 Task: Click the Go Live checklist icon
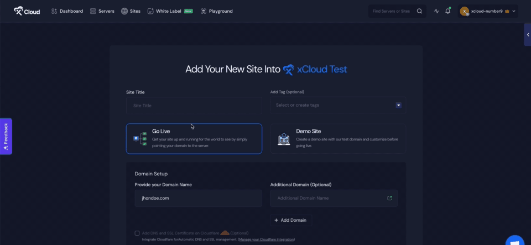click(x=140, y=139)
